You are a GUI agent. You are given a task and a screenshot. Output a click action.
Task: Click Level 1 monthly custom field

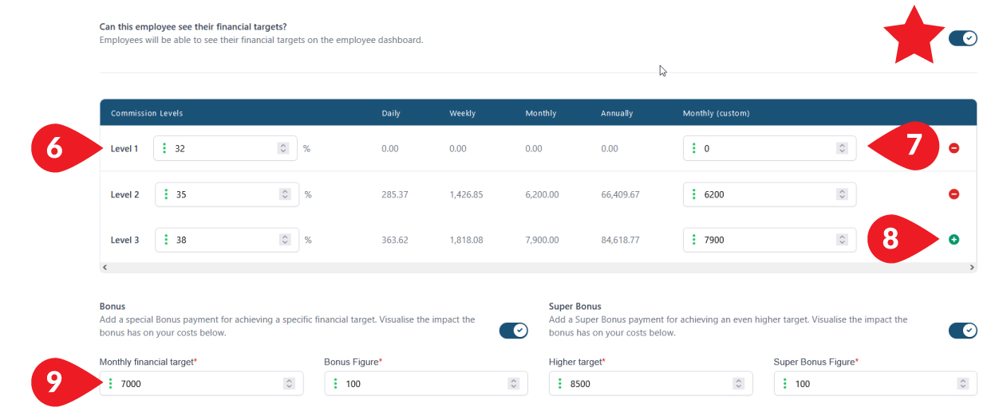(769, 148)
